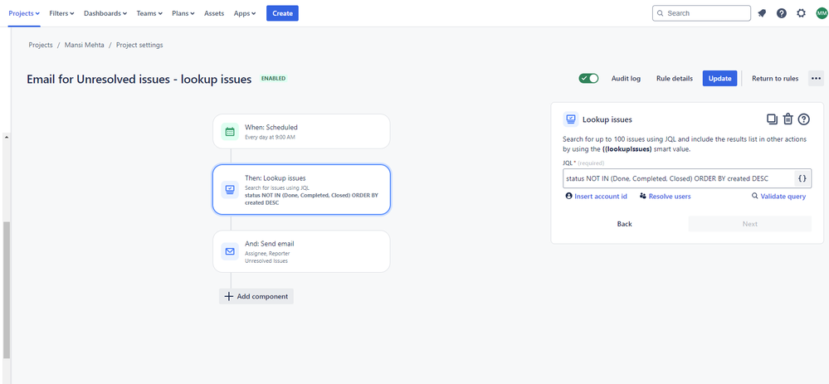Expand the Filters dropdown menu
The width and height of the screenshot is (829, 384).
tap(61, 13)
